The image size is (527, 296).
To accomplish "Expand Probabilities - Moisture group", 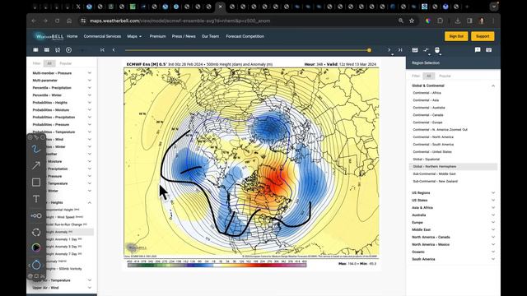I will point(62,109).
